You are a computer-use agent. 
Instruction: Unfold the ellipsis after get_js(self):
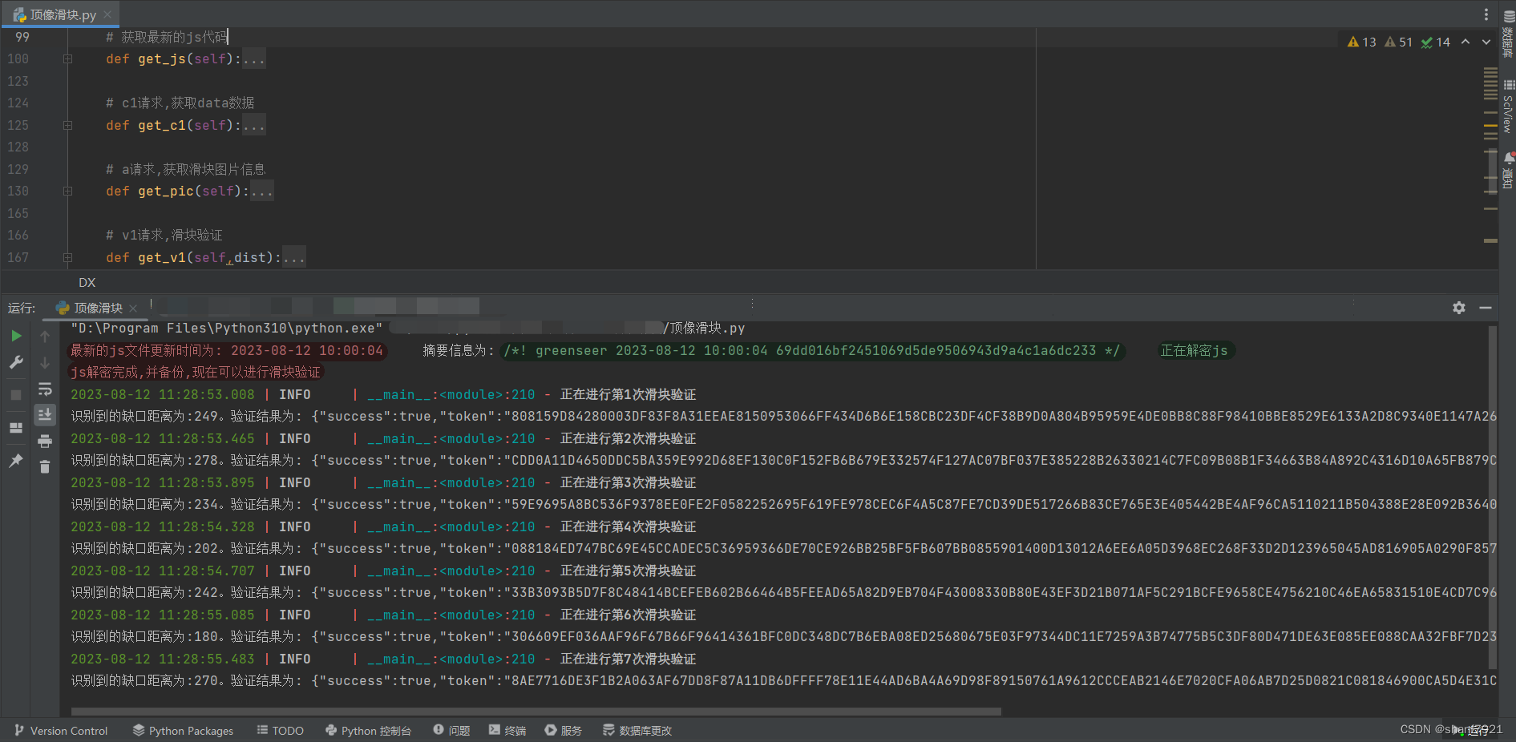(x=253, y=58)
